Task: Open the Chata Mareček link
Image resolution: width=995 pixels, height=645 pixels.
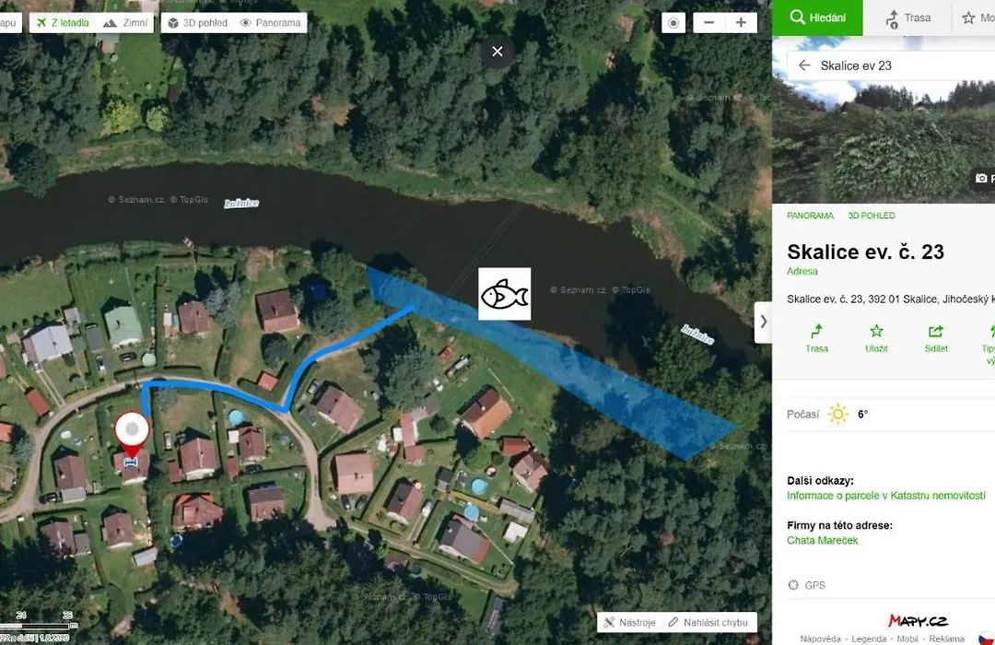Action: click(823, 540)
